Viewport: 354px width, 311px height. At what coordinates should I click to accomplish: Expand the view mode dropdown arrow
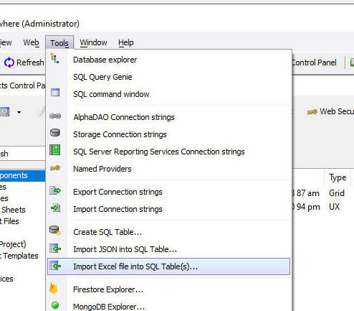19,112
